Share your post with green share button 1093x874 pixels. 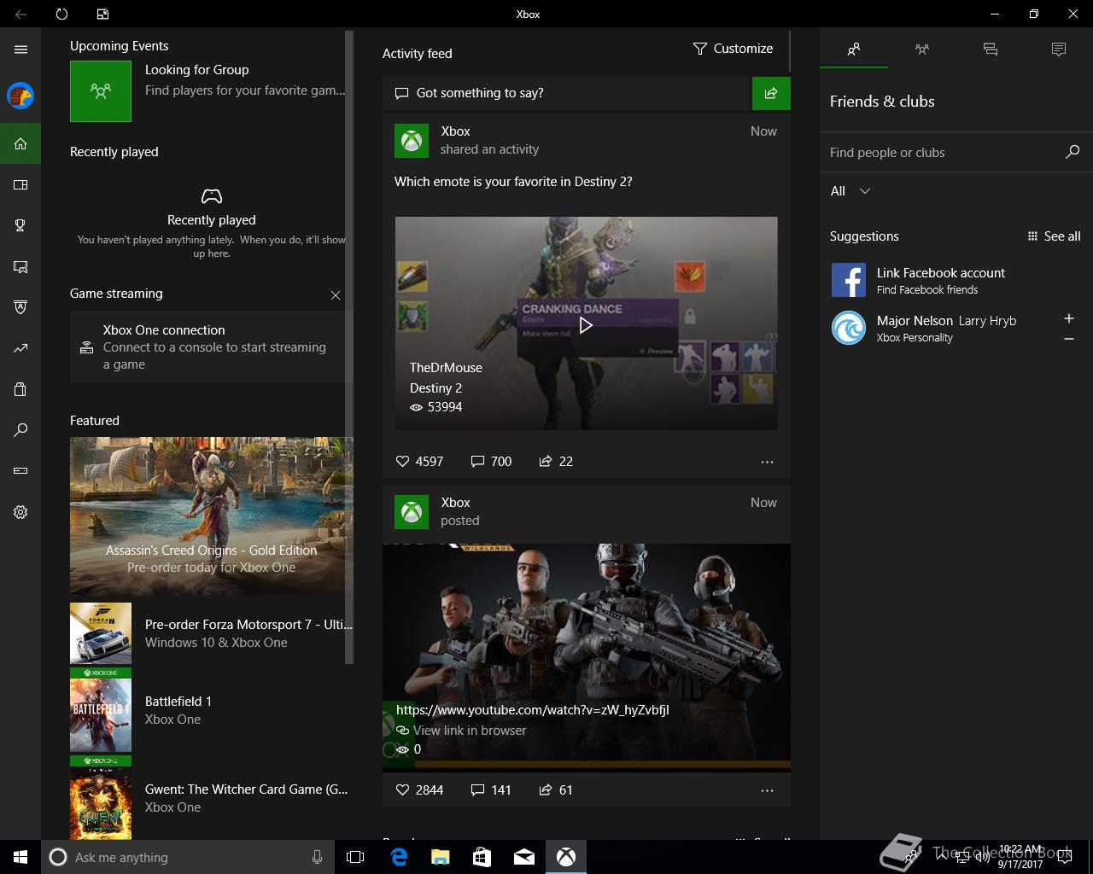coord(771,93)
